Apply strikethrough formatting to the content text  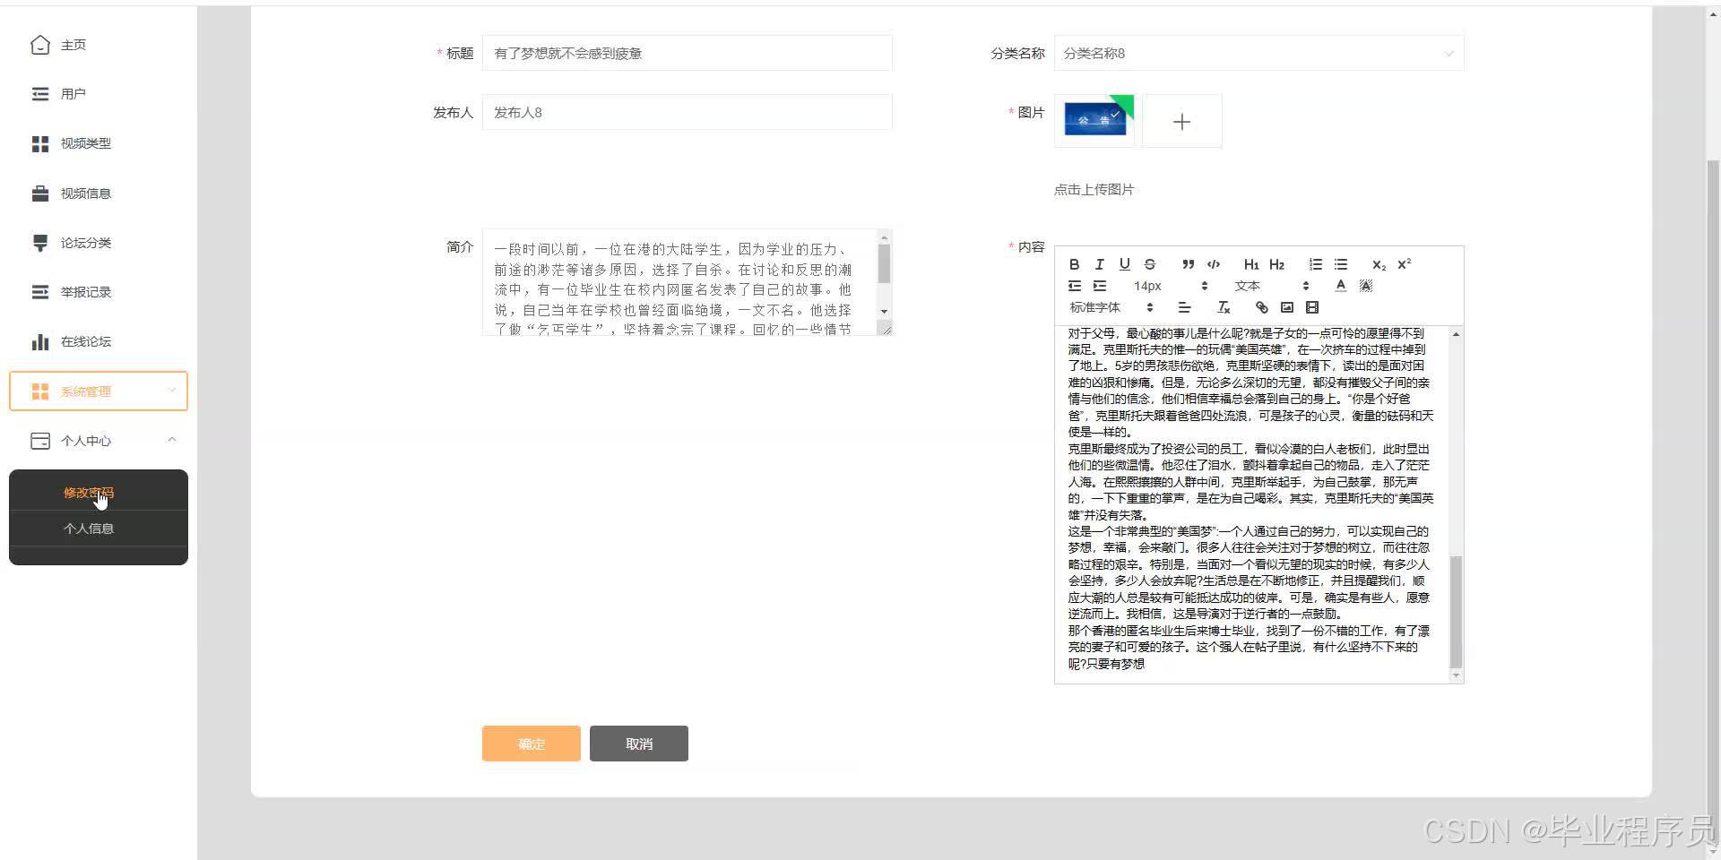pyautogui.click(x=1150, y=264)
